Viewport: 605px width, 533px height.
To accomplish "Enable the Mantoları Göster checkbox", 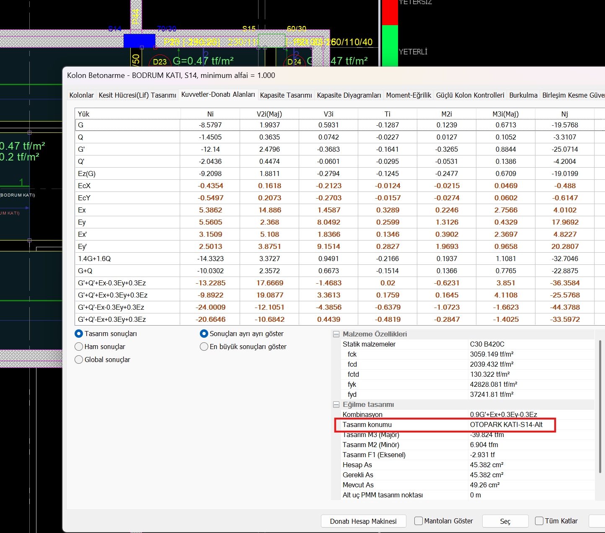I will pos(419,521).
